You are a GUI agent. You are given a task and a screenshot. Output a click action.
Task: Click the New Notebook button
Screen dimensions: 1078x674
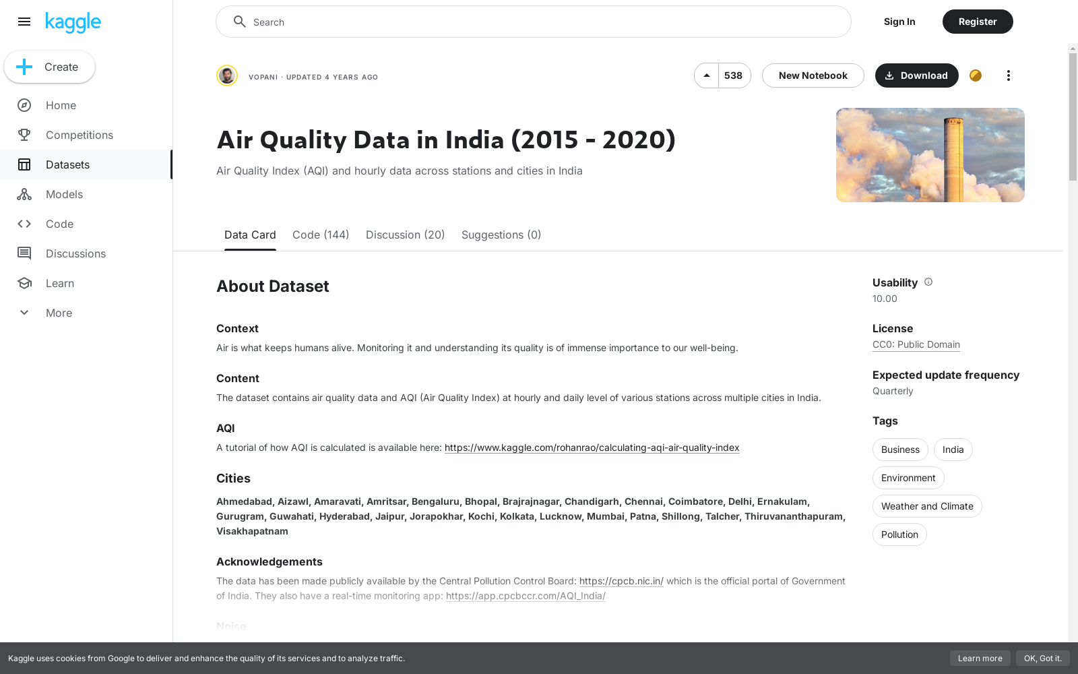[x=813, y=75]
